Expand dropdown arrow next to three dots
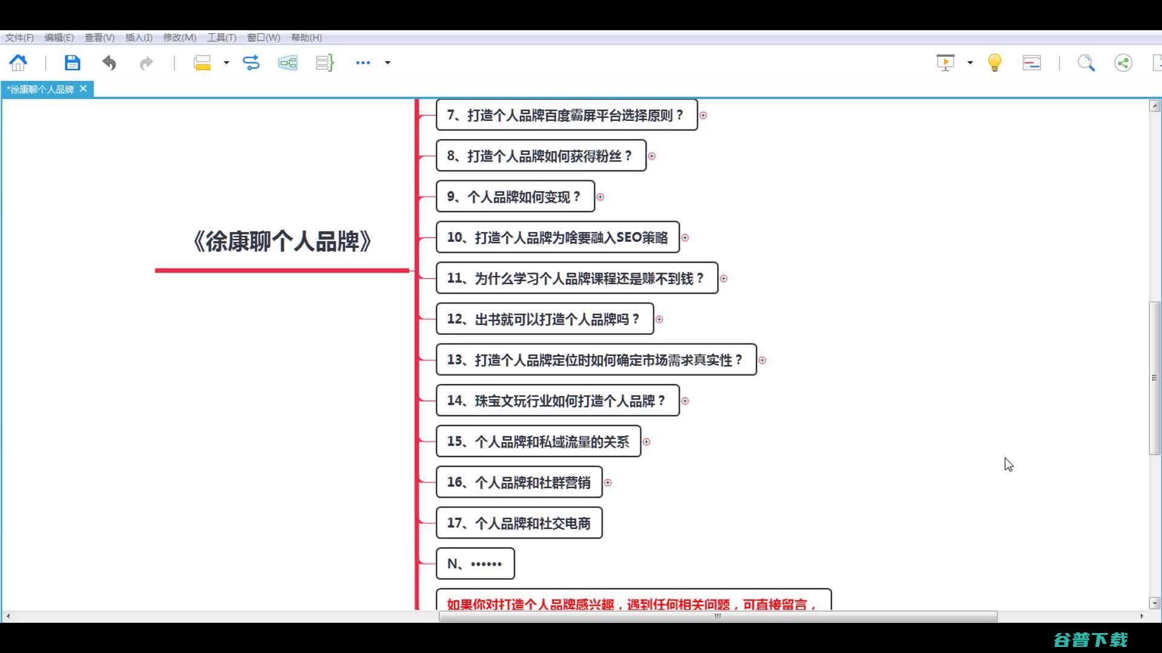This screenshot has height=653, width=1162. [388, 62]
